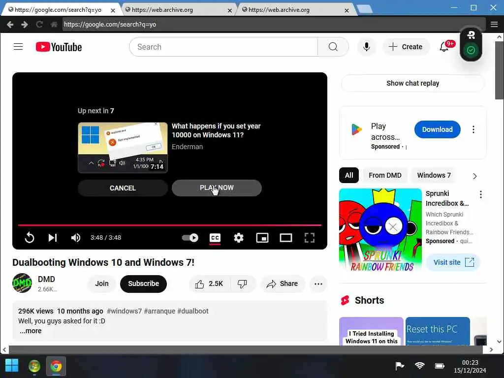Click the video progress bar

pyautogui.click(x=170, y=225)
